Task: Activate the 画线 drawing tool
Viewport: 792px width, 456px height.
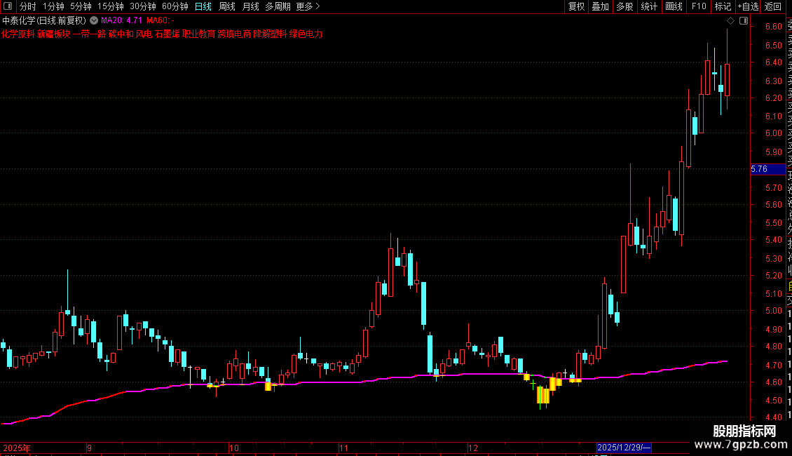Action: [x=674, y=6]
